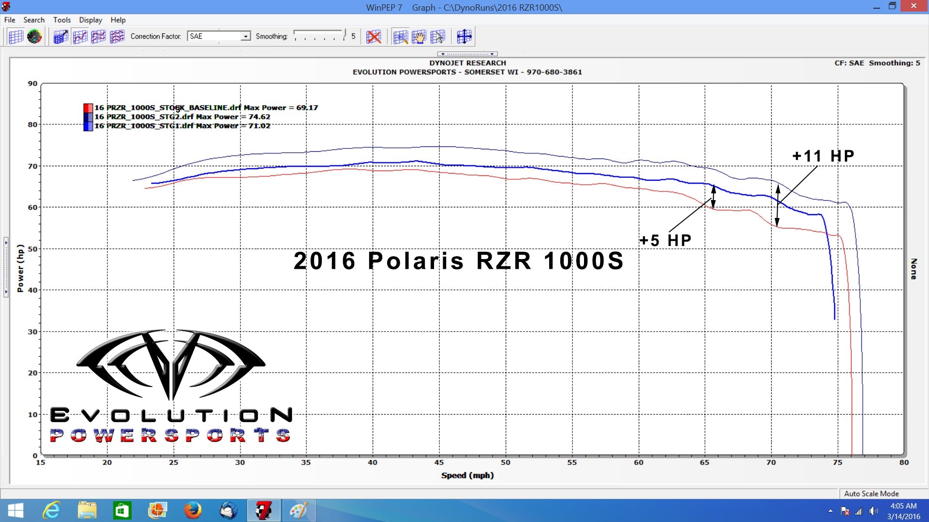929x522 pixels.
Task: Select the pan hand tool
Action: point(419,37)
